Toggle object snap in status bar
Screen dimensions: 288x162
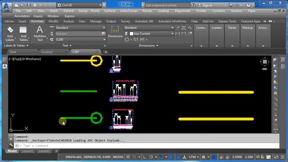point(161,157)
